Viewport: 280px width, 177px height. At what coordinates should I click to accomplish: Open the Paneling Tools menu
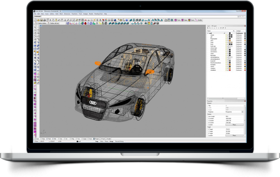[x=99, y=14]
